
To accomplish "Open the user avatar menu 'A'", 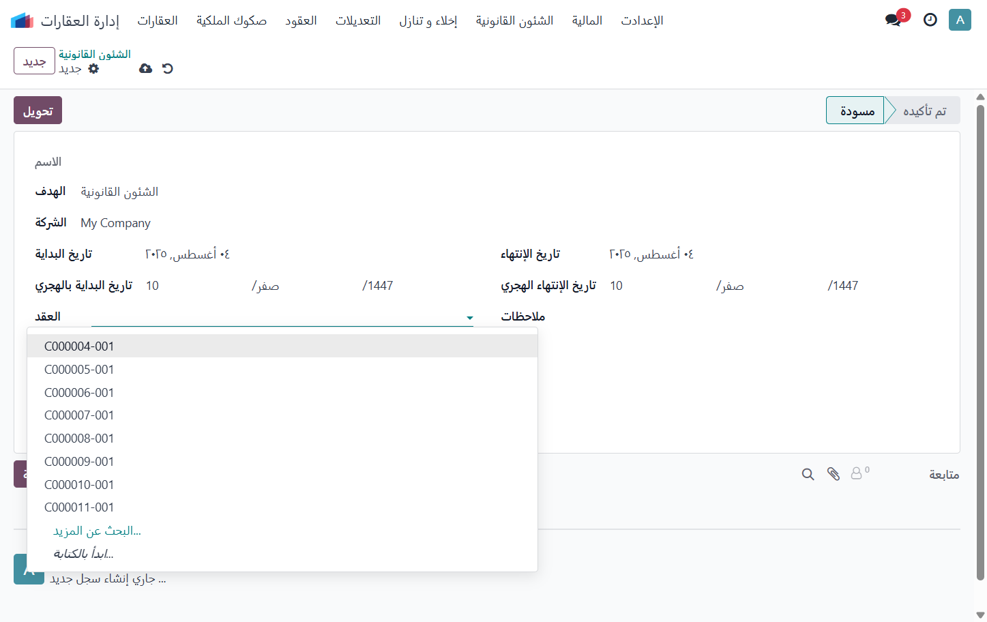I will (x=960, y=20).
